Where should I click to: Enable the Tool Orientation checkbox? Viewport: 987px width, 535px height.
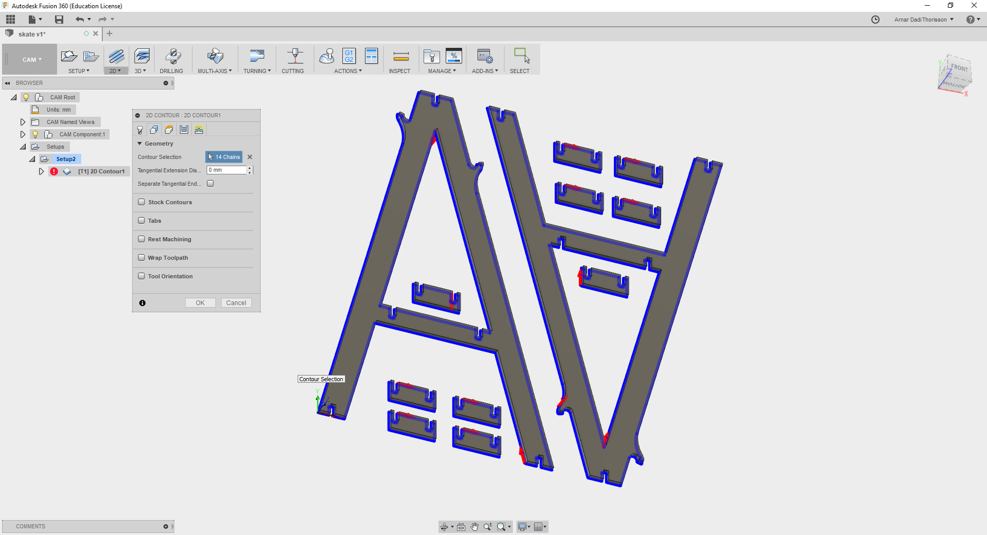(141, 276)
